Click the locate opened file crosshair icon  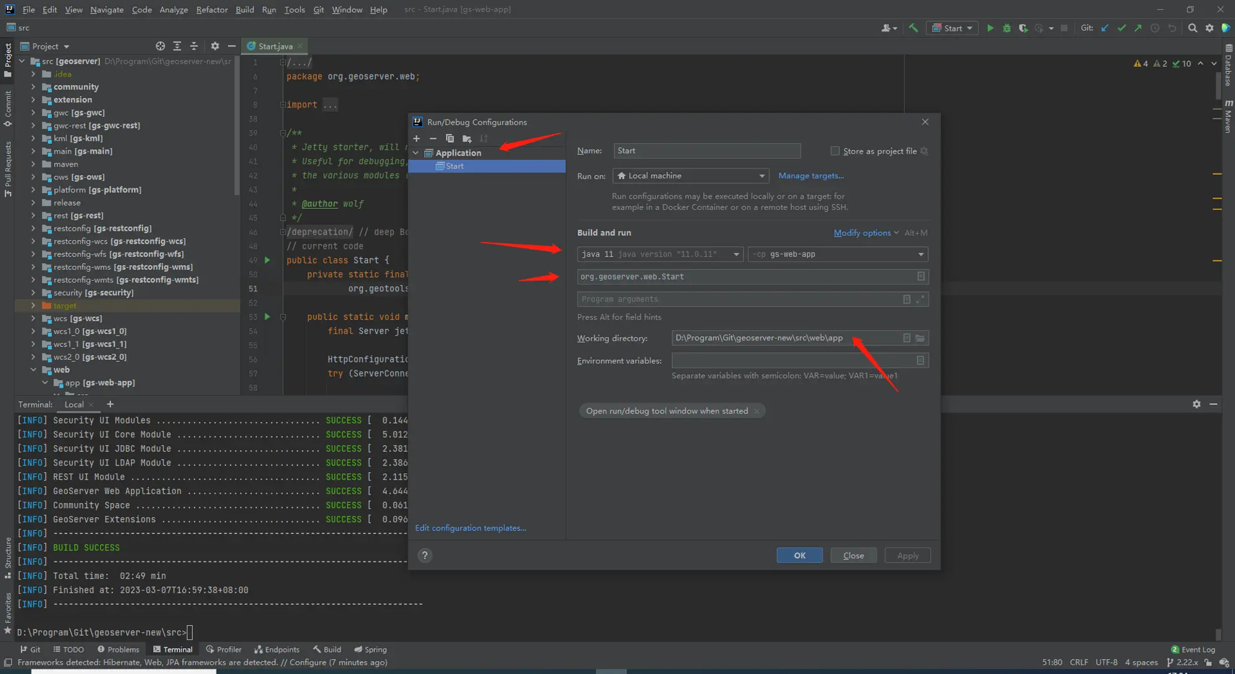click(x=161, y=46)
